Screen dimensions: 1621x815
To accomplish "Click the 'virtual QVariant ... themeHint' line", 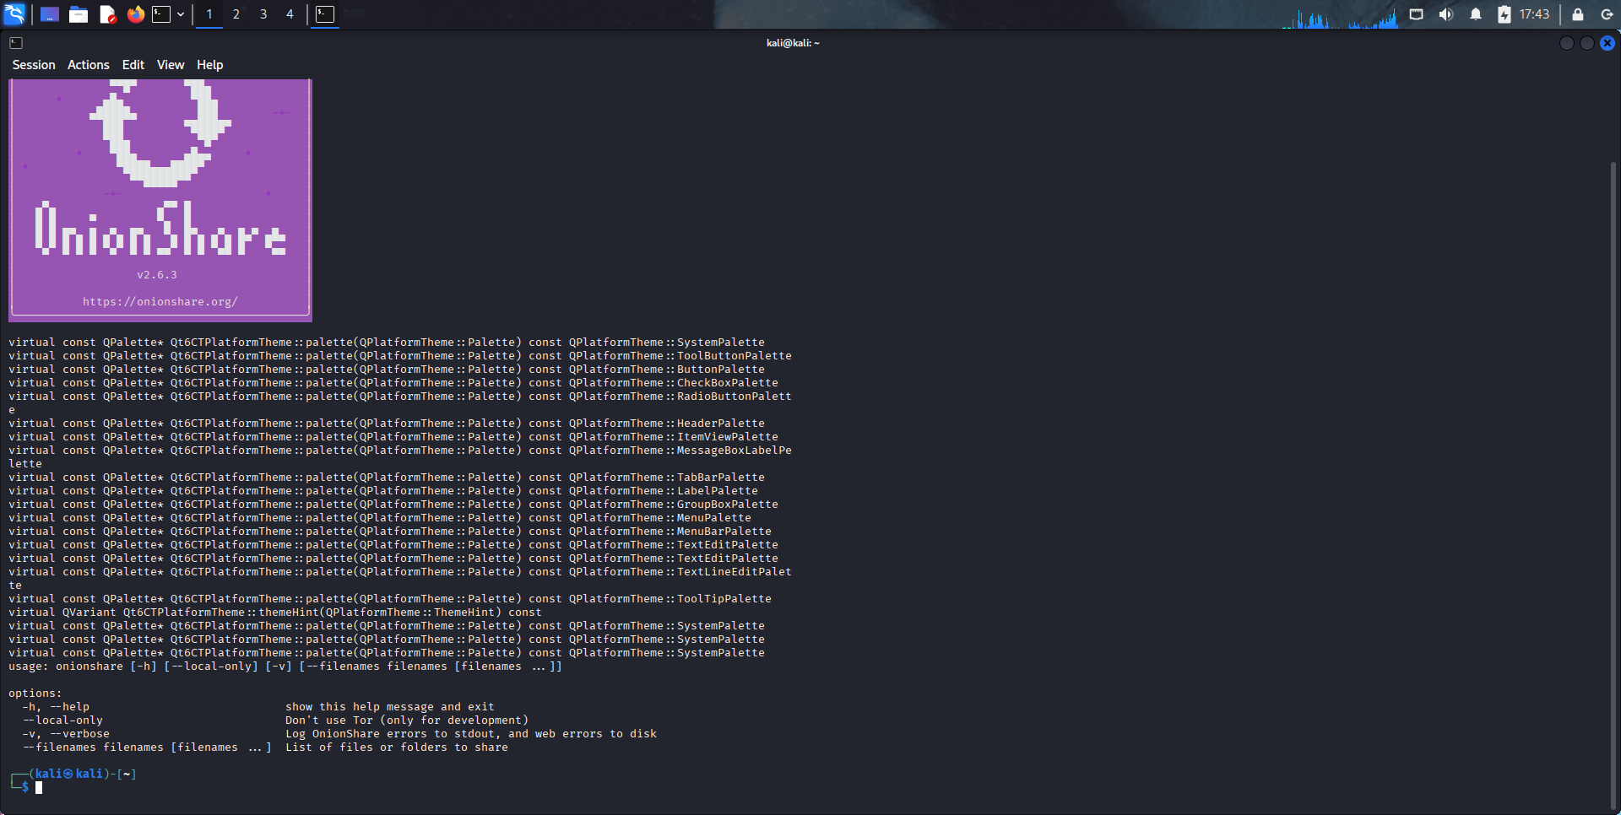I will (x=275, y=613).
